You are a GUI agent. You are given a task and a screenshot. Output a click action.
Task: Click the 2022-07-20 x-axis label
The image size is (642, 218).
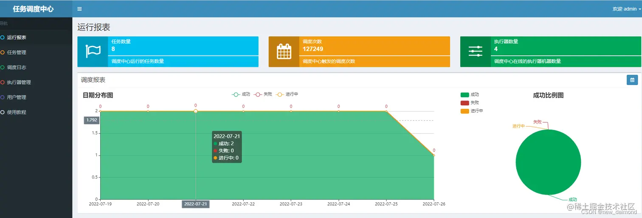(148, 204)
